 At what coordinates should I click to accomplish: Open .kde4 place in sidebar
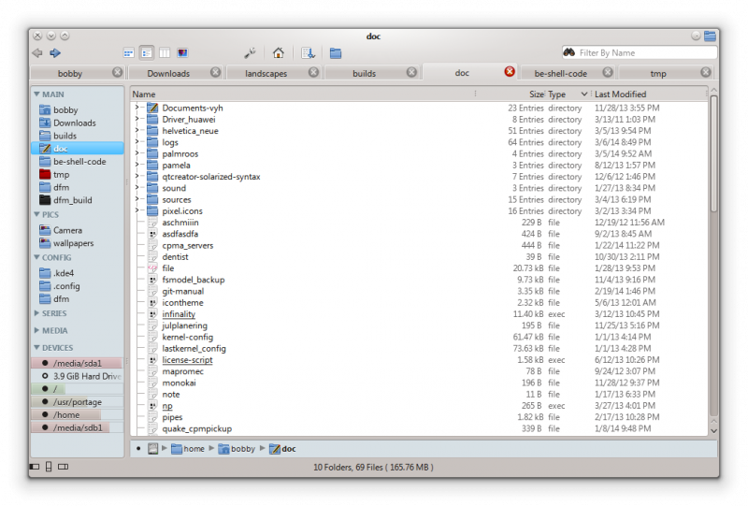(78, 273)
